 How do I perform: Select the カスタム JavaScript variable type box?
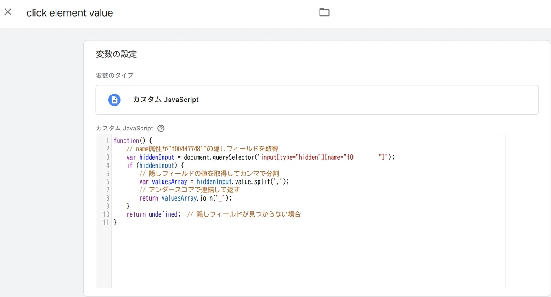[x=317, y=100]
